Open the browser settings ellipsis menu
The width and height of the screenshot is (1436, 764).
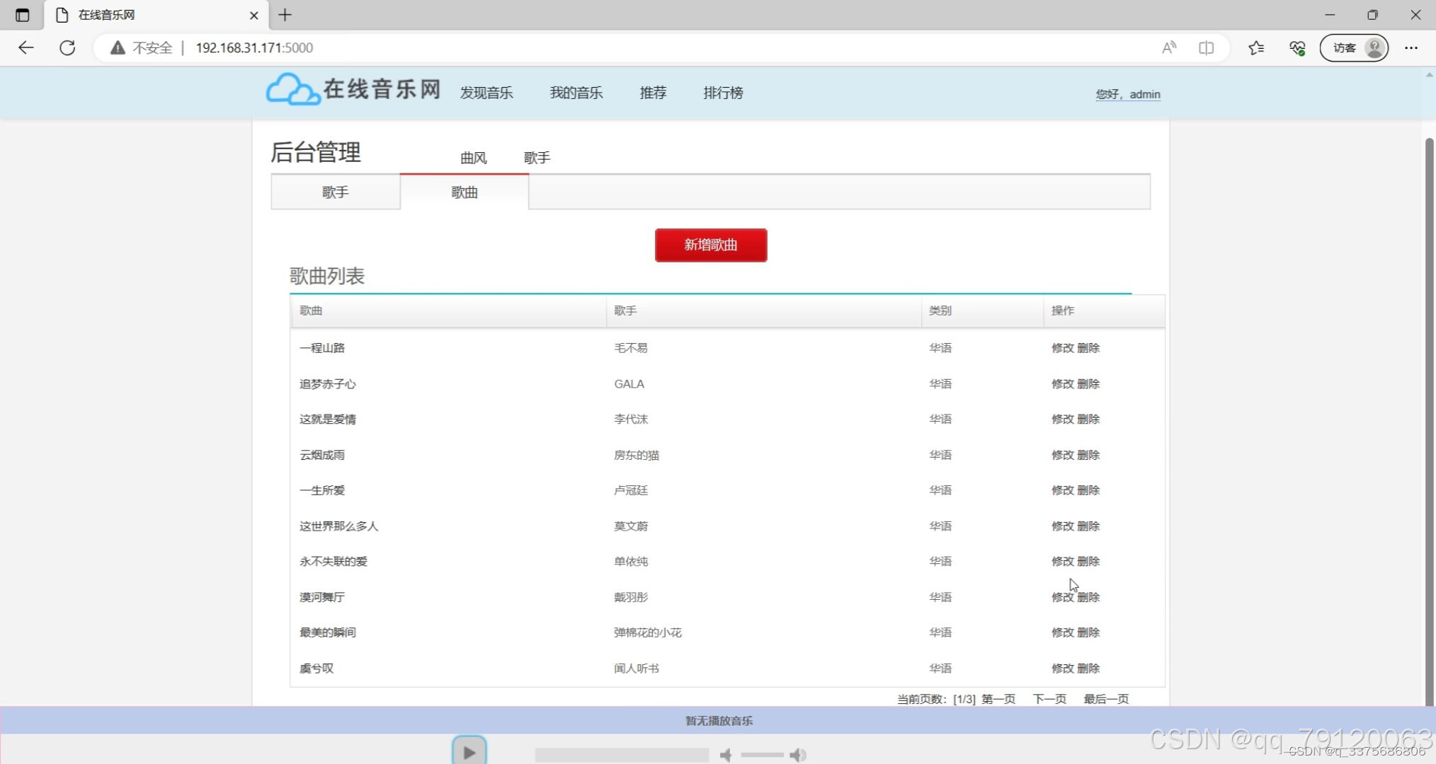coord(1411,47)
